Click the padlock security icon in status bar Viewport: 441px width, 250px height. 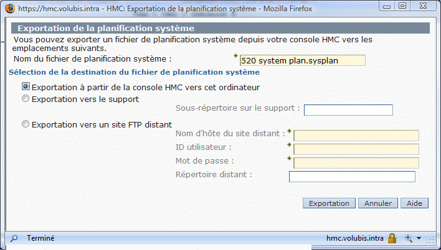point(392,238)
